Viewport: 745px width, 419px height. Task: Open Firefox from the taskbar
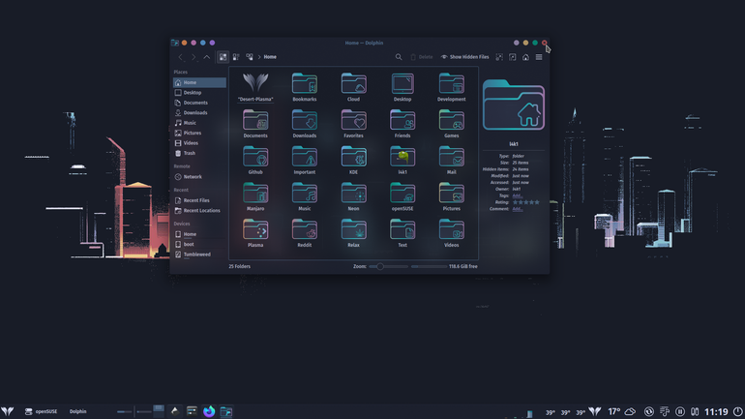pyautogui.click(x=209, y=411)
